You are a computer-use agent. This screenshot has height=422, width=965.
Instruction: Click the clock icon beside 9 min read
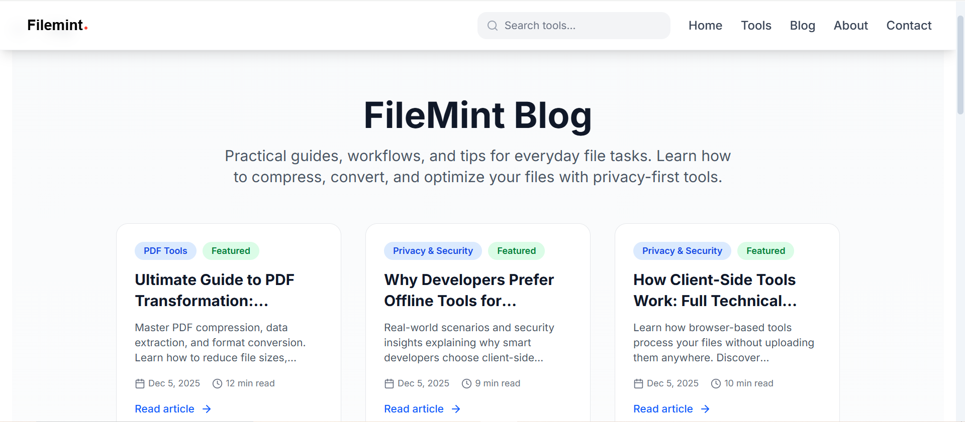466,384
